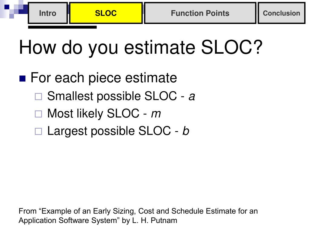Go to the Conclusion tab

[282, 13]
